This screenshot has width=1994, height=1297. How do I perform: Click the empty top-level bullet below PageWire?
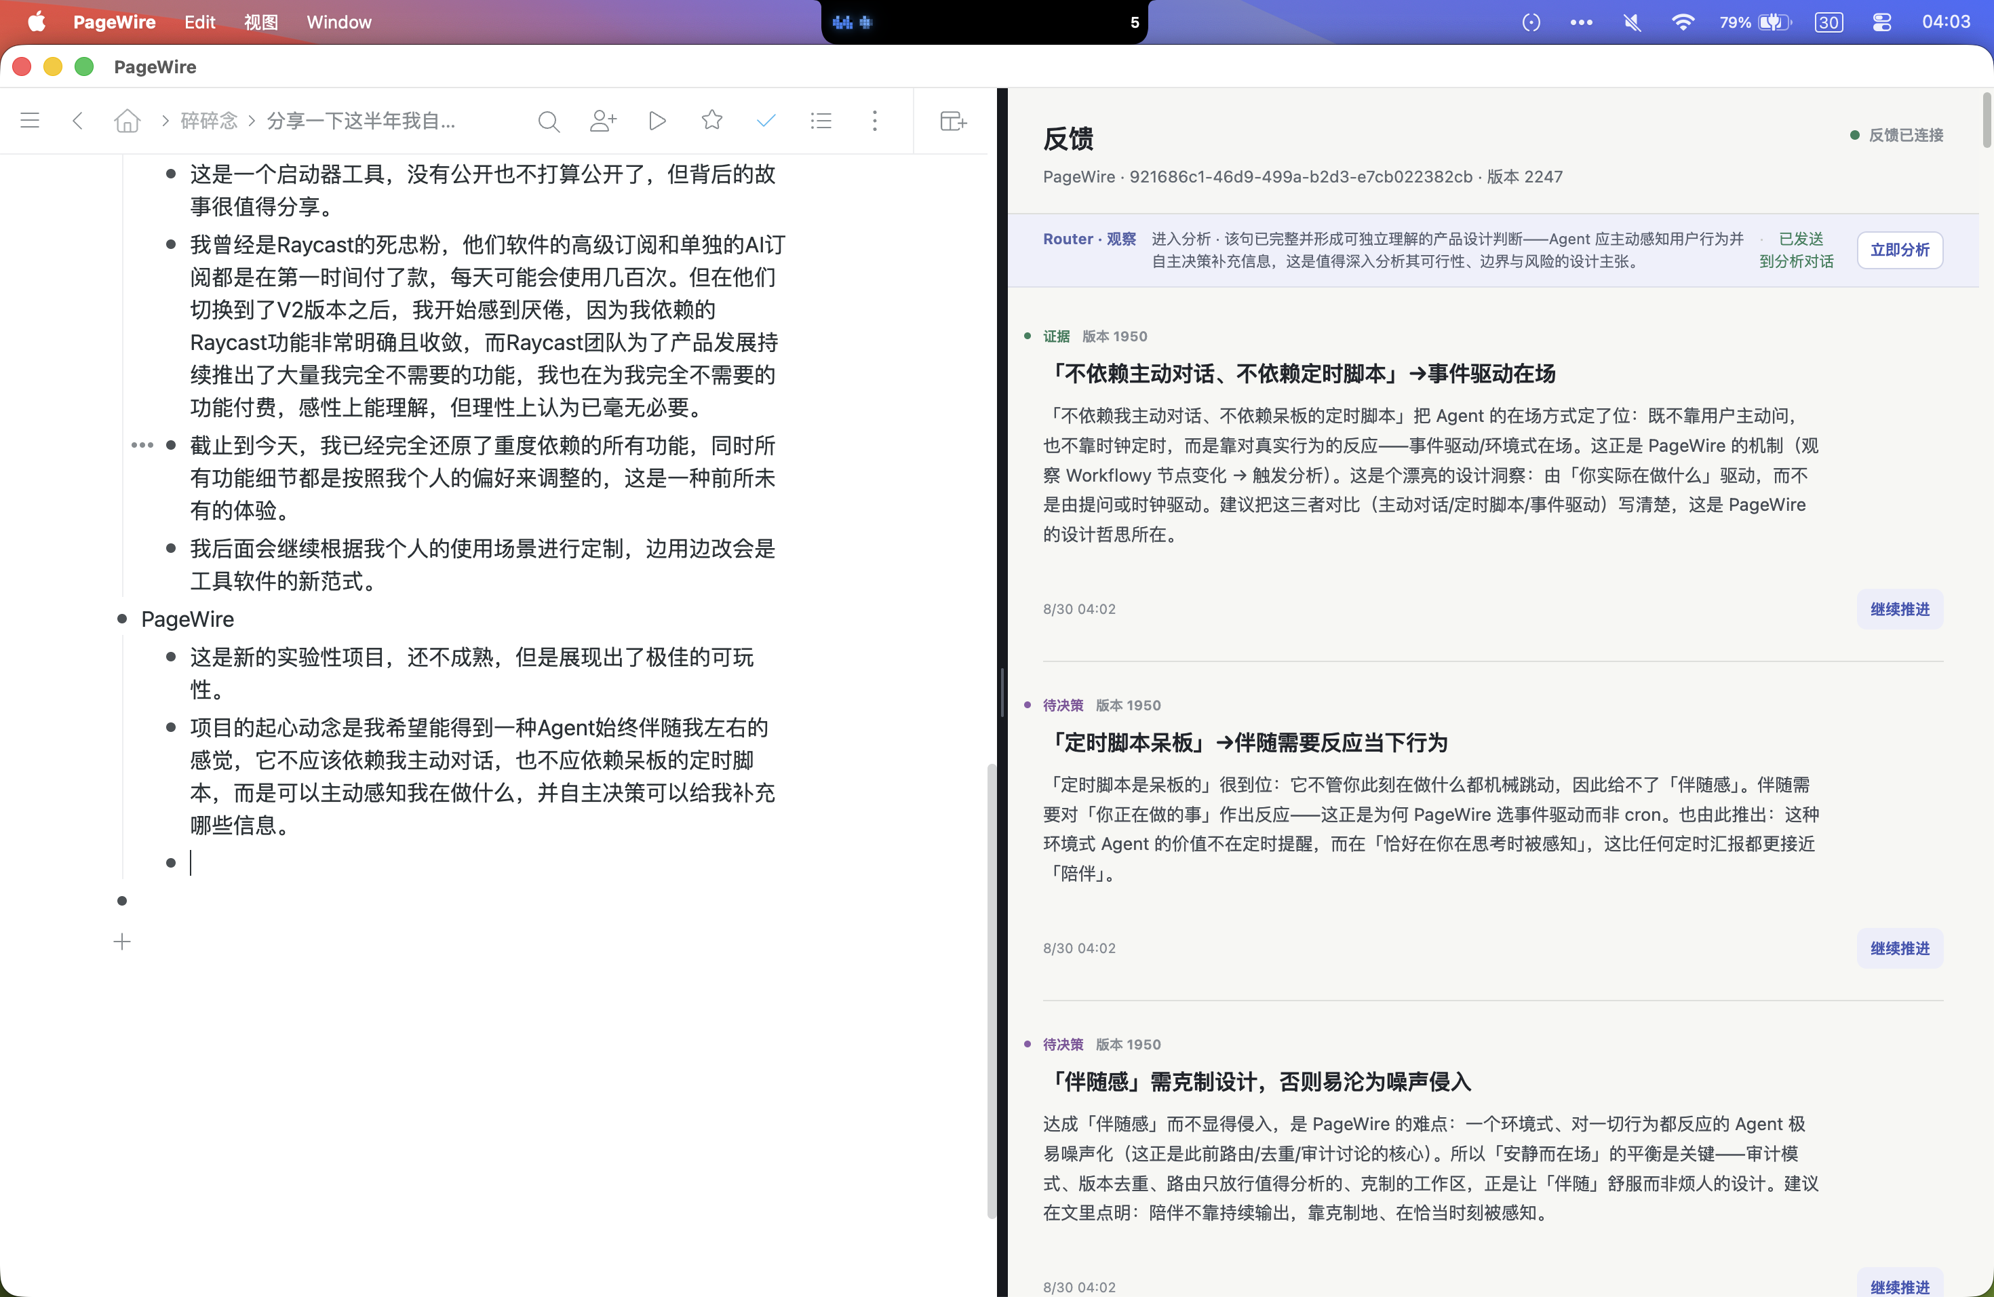pyautogui.click(x=122, y=902)
